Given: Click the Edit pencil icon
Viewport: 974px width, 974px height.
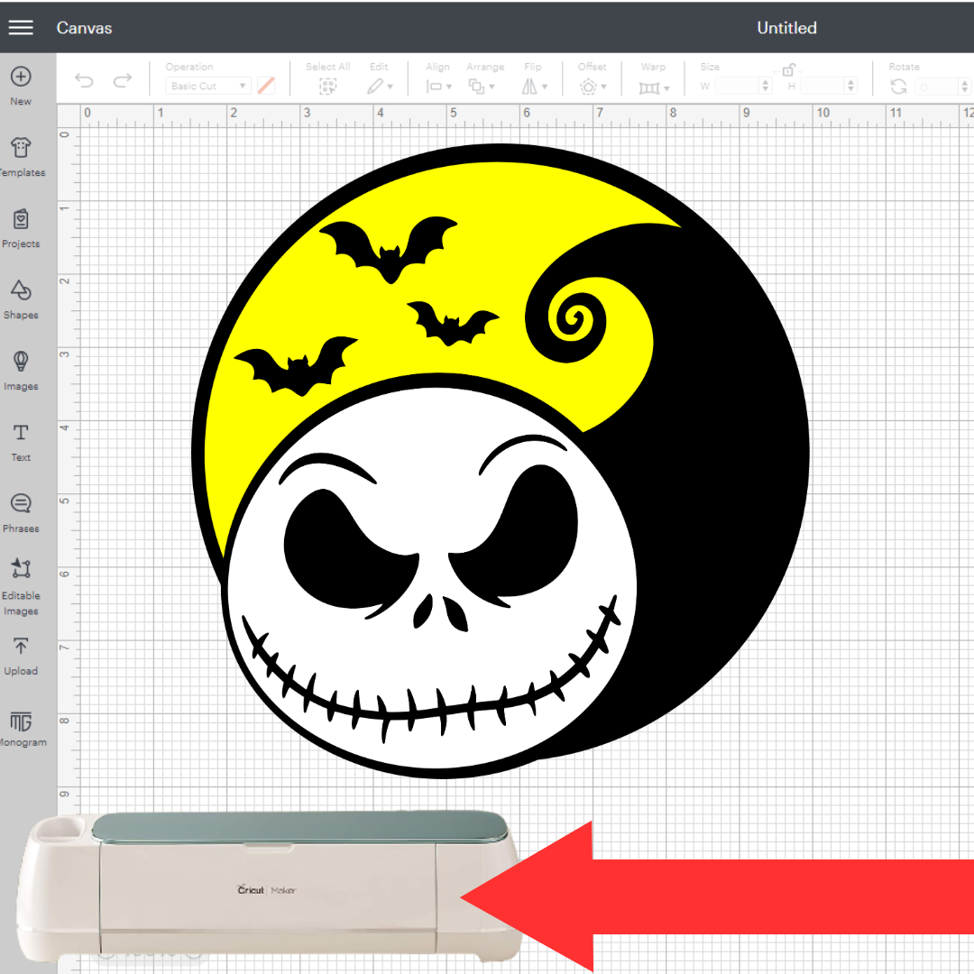Looking at the screenshot, I should click(x=375, y=87).
